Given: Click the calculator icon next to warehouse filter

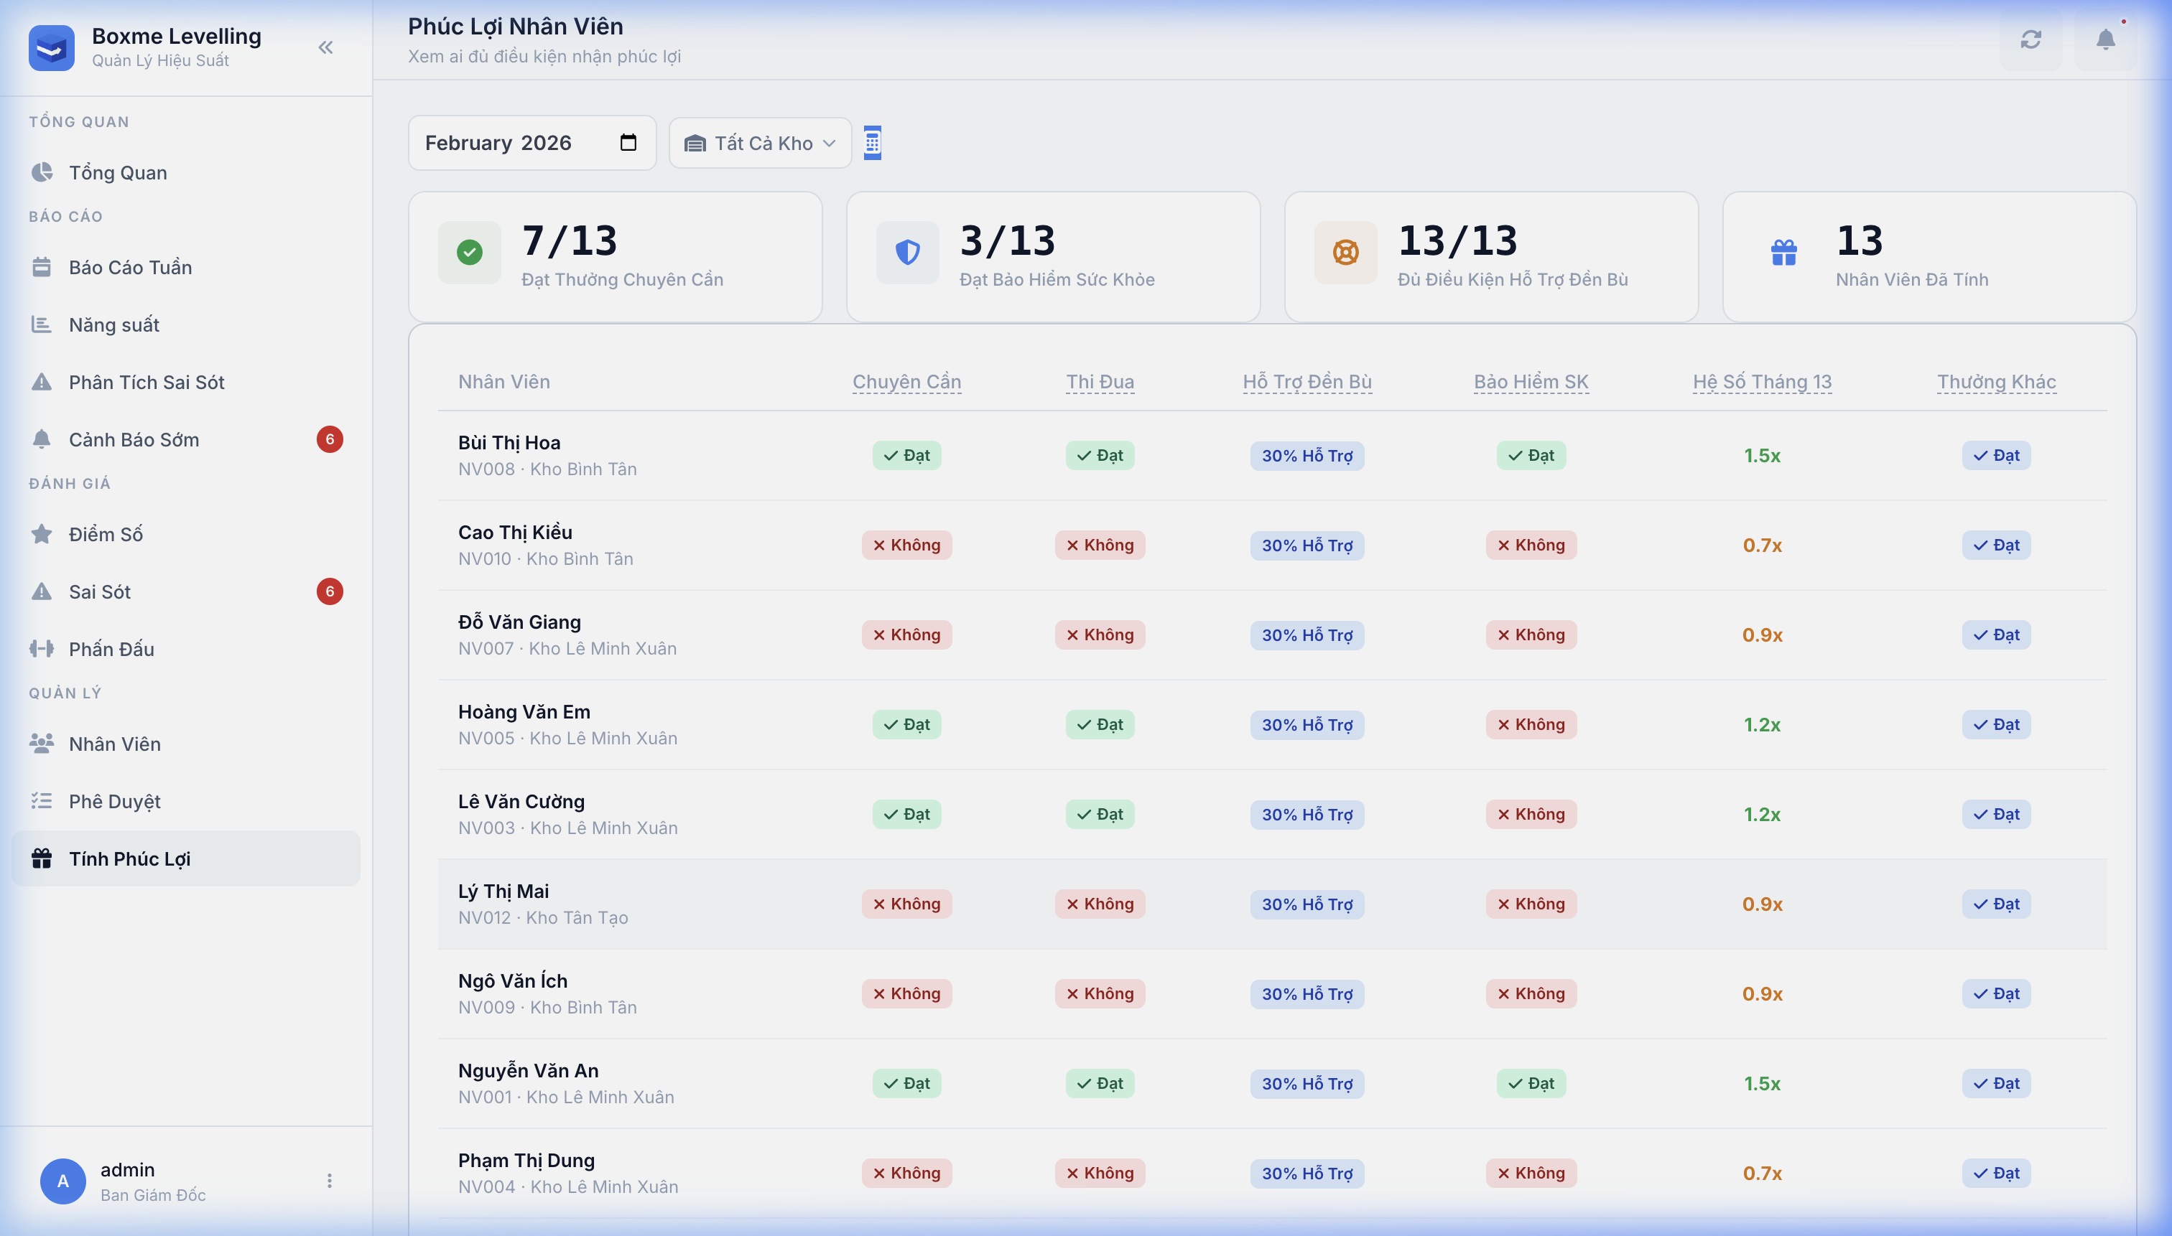Looking at the screenshot, I should coord(873,143).
